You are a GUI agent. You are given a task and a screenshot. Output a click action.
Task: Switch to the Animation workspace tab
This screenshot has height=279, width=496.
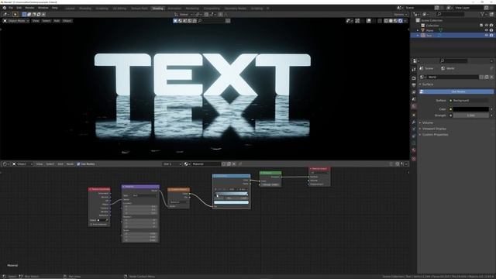point(174,9)
